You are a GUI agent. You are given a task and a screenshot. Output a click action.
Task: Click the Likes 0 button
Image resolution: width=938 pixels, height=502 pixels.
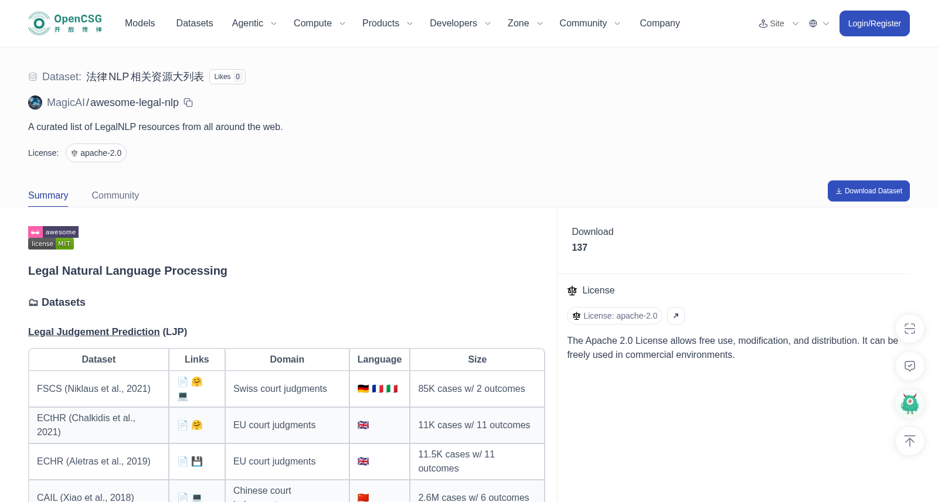point(227,77)
